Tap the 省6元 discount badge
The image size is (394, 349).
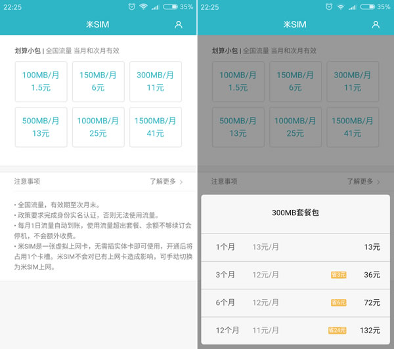coord(338,302)
